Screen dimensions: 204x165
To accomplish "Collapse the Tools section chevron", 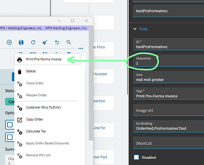I will [x=135, y=29].
